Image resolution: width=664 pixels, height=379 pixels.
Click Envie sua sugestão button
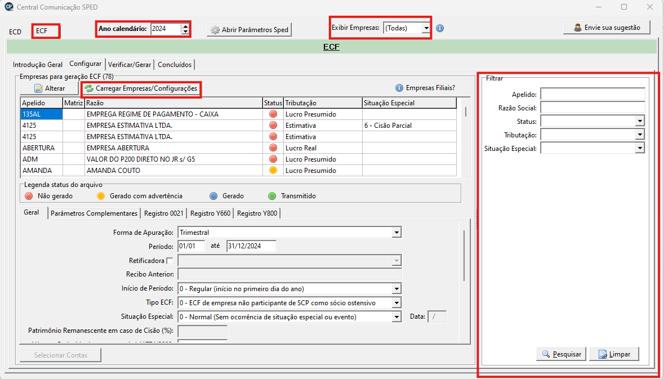pos(607,28)
